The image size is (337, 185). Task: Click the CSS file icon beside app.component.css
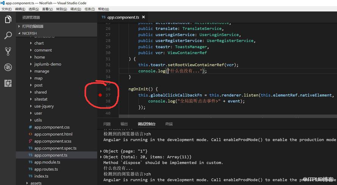pos(31,127)
